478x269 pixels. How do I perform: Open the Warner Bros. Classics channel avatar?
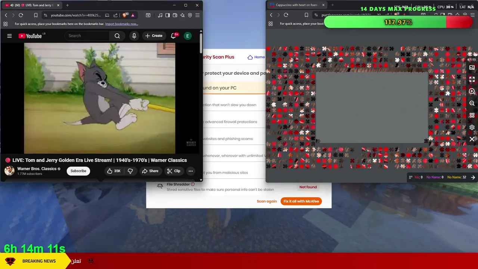[x=9, y=171]
